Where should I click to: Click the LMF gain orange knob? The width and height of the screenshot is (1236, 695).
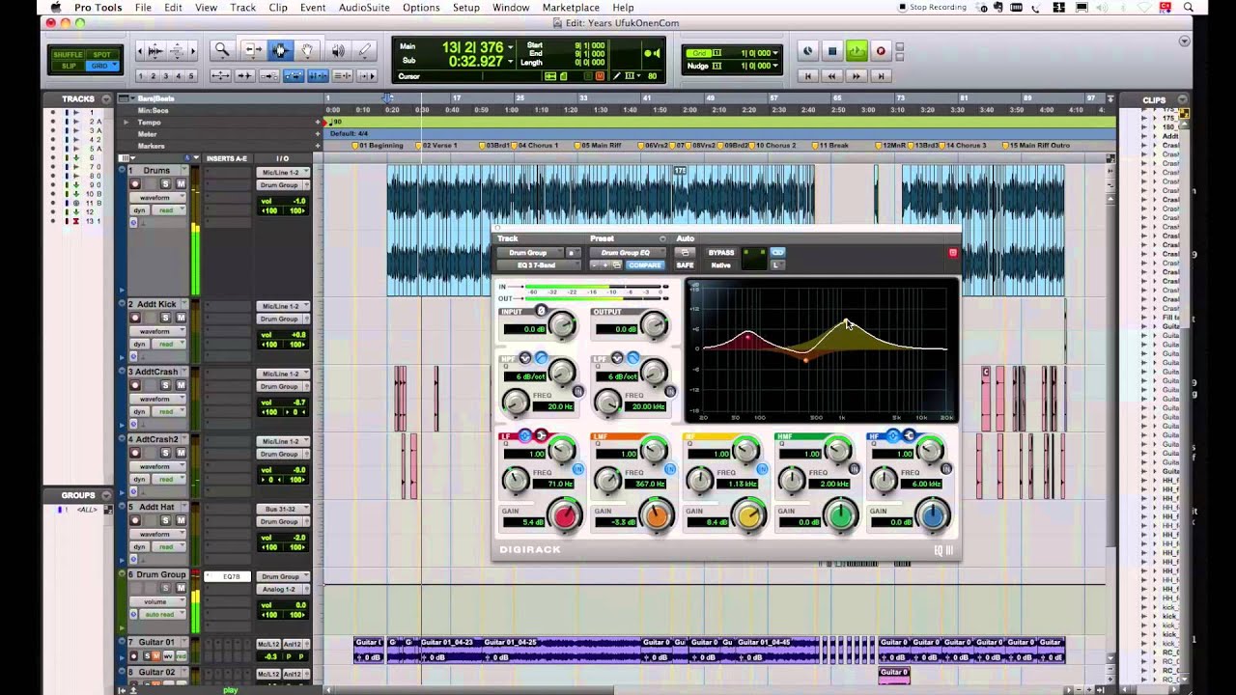coord(657,515)
